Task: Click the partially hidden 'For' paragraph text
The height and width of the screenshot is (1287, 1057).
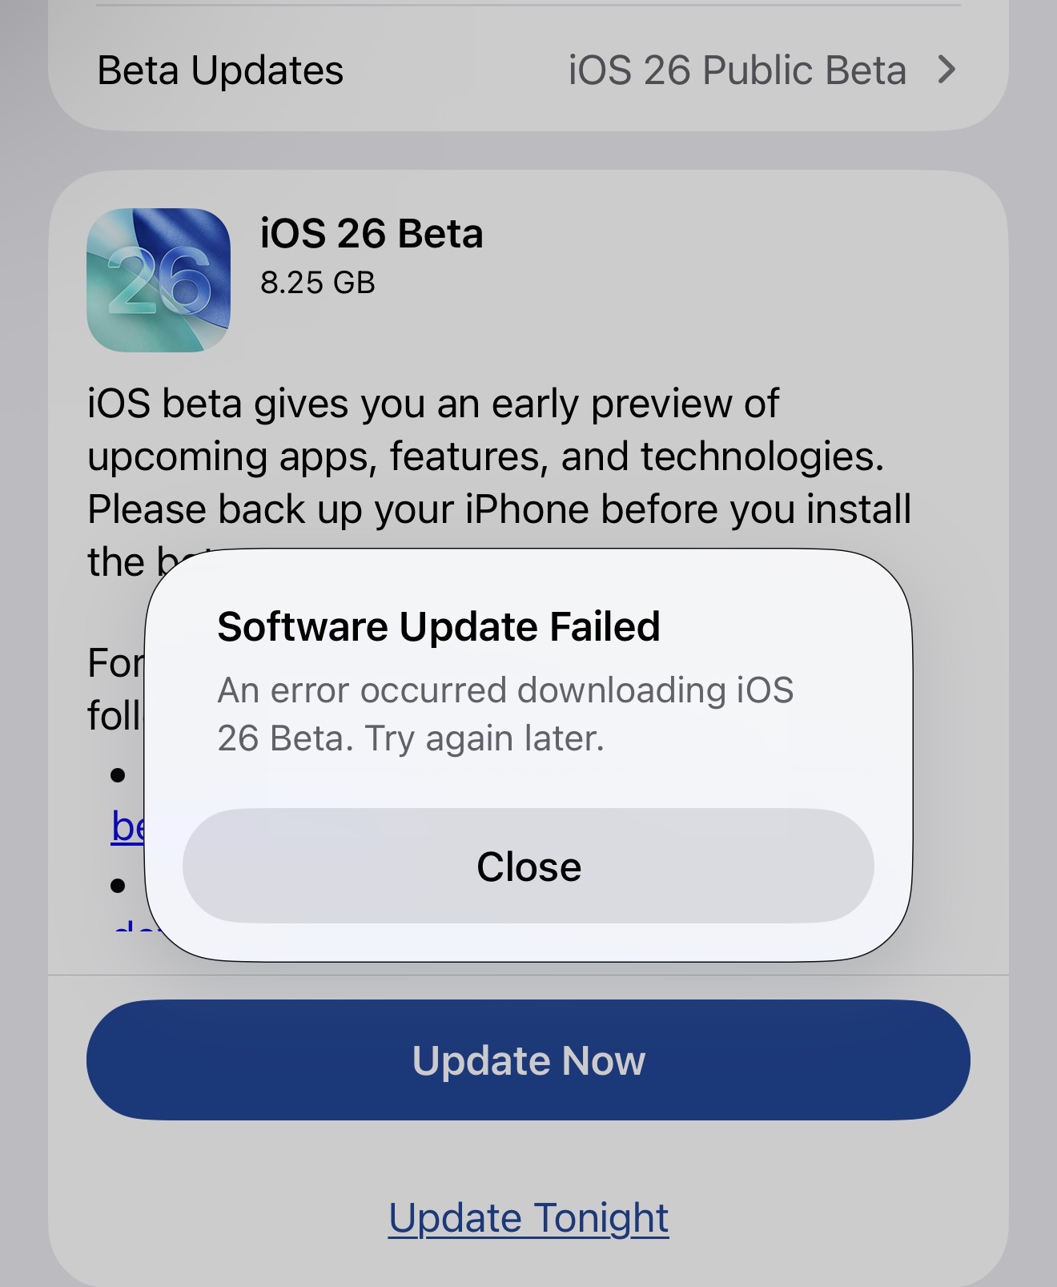Action: [x=115, y=663]
